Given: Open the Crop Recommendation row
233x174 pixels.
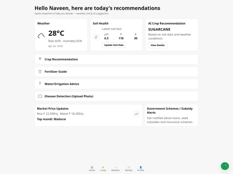Looking at the screenshot, I should 116,59.
